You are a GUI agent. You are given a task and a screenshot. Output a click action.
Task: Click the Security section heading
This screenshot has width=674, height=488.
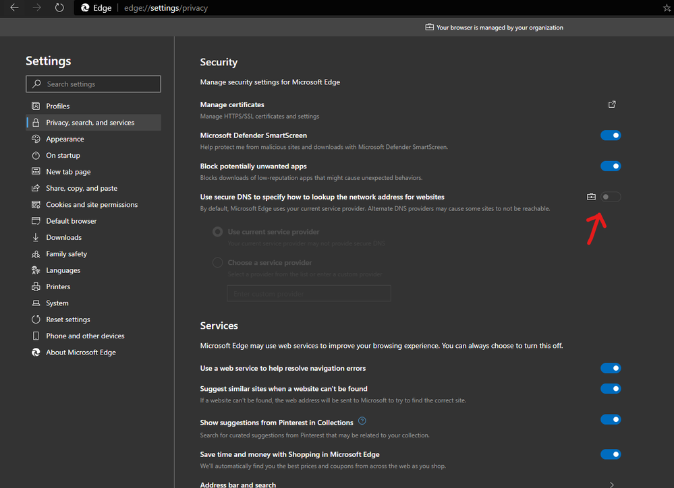click(219, 62)
